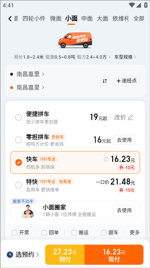150x268 pixels.
Task: Open 选预约 scheduling chooser
Action: click(x=23, y=255)
